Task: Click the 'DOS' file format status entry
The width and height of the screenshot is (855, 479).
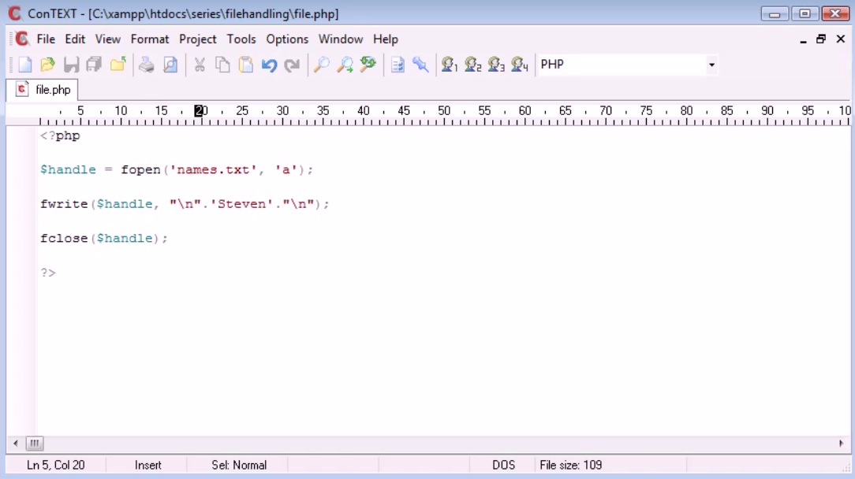Action: (x=503, y=466)
